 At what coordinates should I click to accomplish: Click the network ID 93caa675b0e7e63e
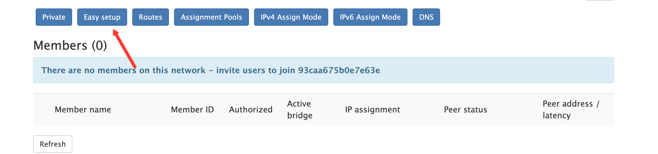click(339, 70)
